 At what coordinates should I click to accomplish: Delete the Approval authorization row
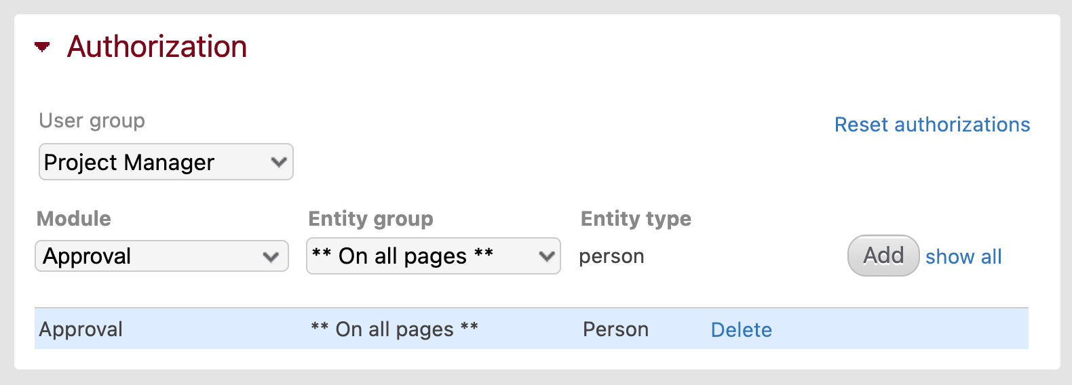coord(741,330)
